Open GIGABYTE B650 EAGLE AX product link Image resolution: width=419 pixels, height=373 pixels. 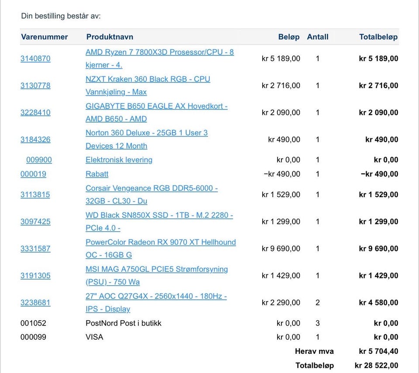coord(157,113)
